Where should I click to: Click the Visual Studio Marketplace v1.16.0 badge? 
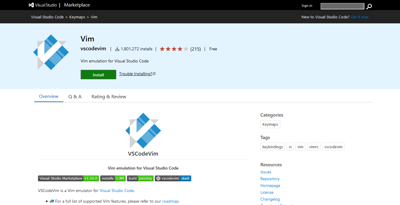pyautogui.click(x=68, y=178)
